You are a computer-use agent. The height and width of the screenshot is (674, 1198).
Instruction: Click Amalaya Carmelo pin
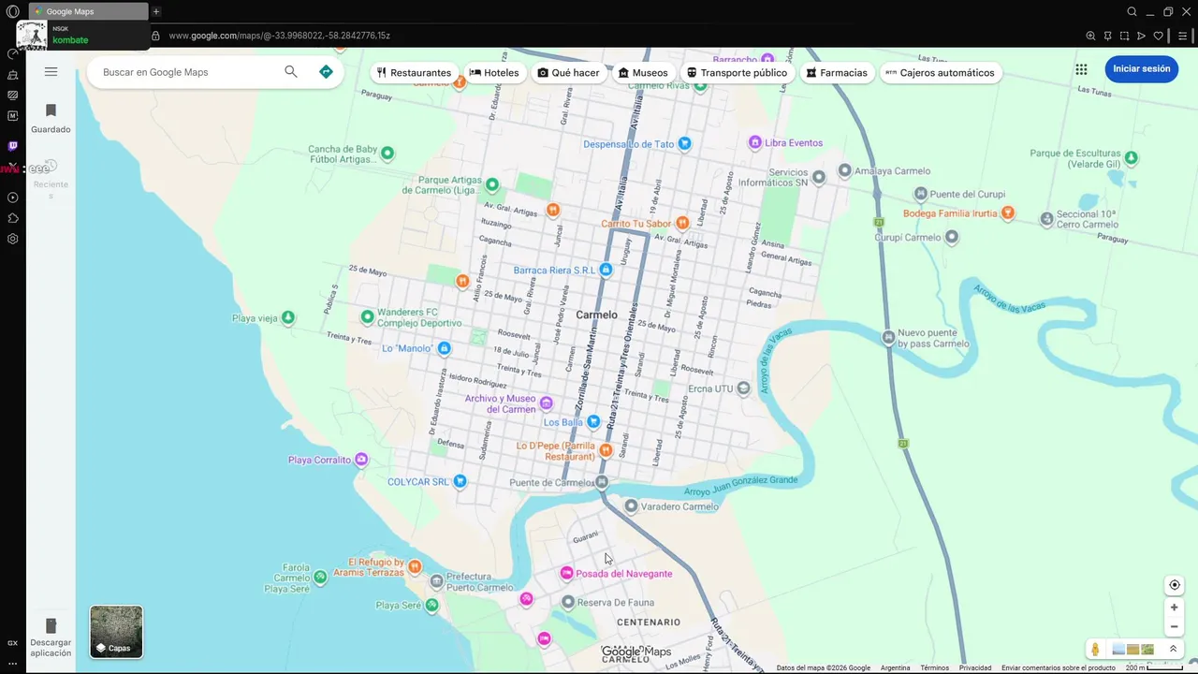click(844, 170)
